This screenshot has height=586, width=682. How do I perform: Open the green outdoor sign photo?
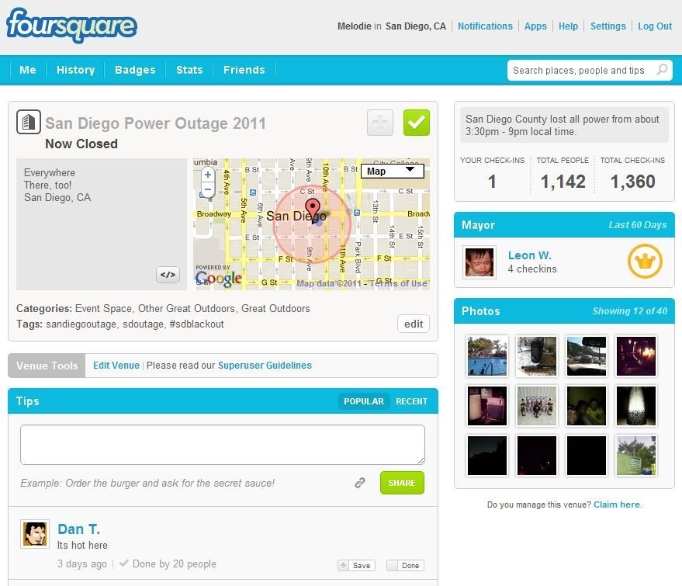point(636,456)
